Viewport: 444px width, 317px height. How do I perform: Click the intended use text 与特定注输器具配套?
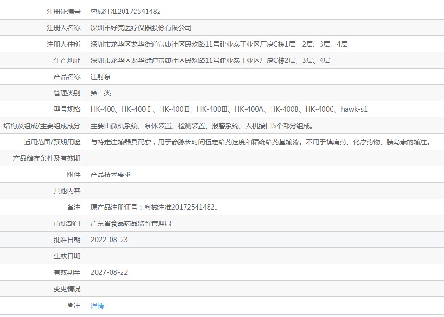[x=260, y=142]
